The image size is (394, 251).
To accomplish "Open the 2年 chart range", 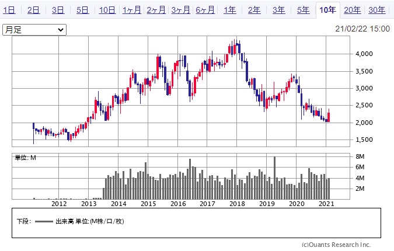I will (x=254, y=10).
